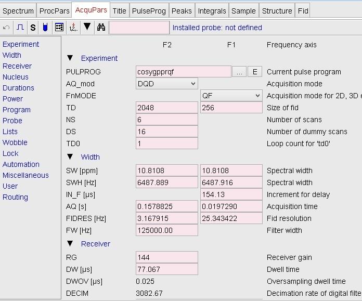This screenshot has height=301, width=362.
Task: Collapse the Experiment section triangle
Action: (70, 58)
